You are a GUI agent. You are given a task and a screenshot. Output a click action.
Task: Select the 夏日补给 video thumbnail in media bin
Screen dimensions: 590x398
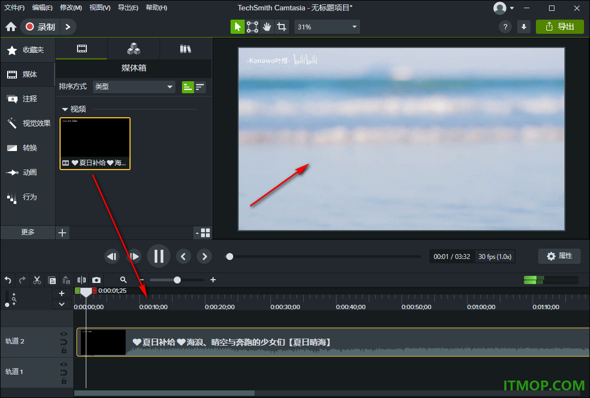(x=95, y=143)
